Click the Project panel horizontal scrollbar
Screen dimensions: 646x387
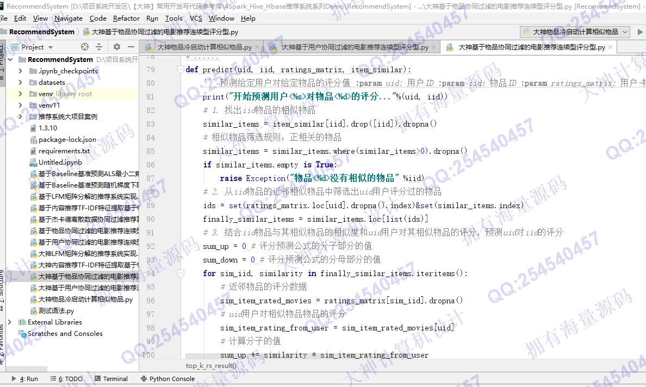click(x=26, y=369)
